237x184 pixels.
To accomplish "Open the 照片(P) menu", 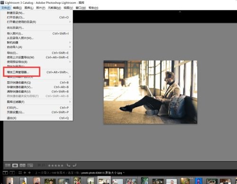I will 41,8.
